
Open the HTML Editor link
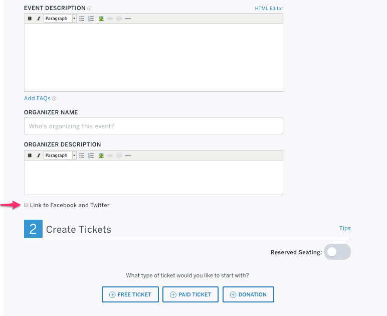[x=269, y=9]
